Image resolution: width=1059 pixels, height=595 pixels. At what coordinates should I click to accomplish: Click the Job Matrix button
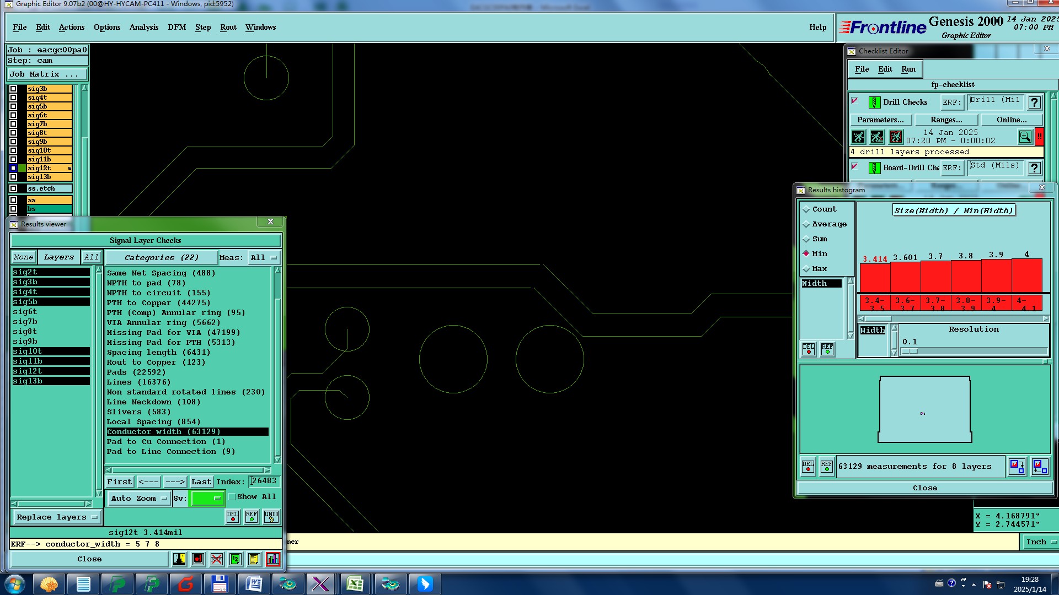point(47,74)
